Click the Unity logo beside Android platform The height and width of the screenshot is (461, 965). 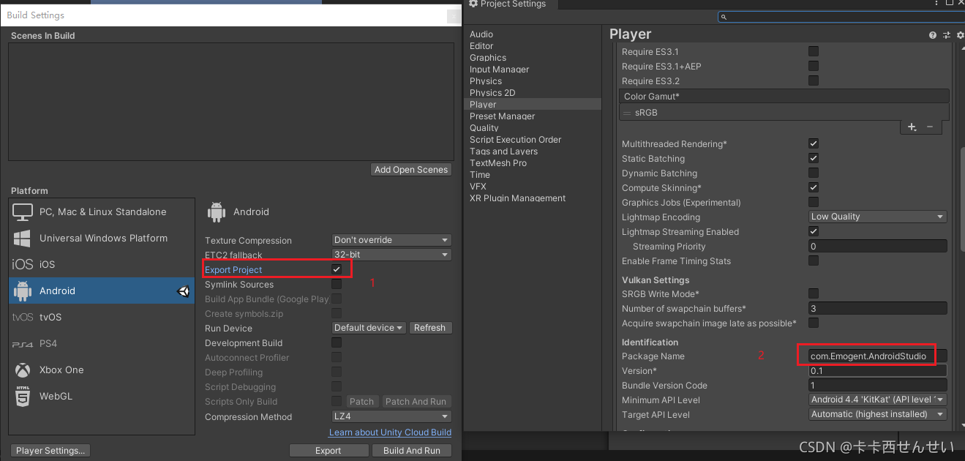(183, 291)
